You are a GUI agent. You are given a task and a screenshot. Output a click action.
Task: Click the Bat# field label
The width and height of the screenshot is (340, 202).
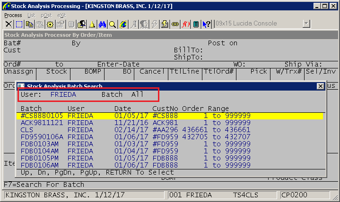12,43
